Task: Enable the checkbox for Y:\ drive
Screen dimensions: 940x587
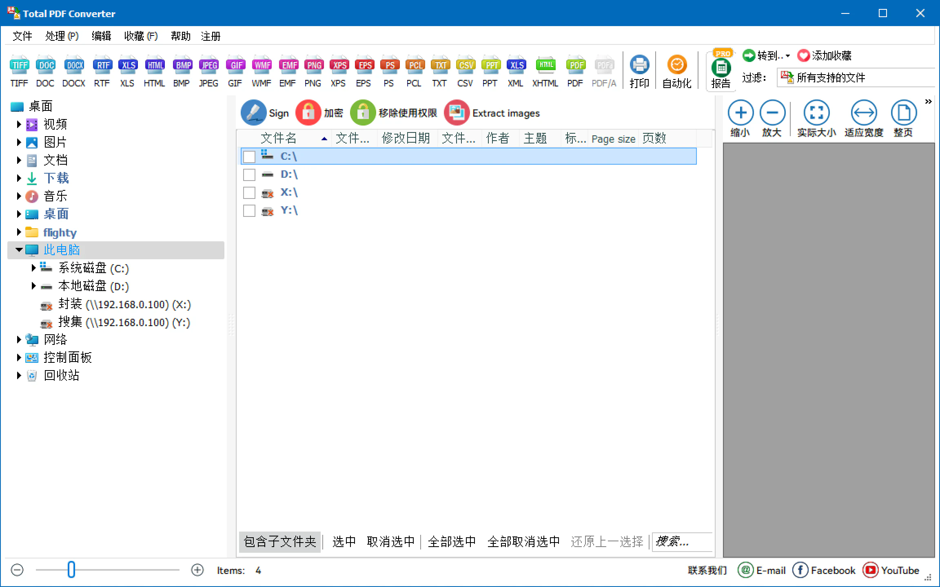Action: [249, 211]
